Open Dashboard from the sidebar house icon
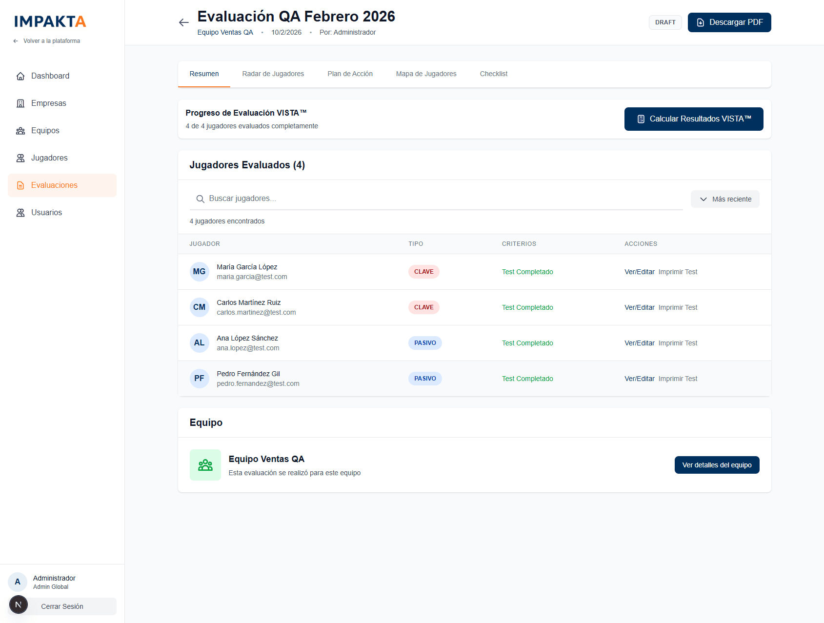824x623 pixels. coord(20,76)
